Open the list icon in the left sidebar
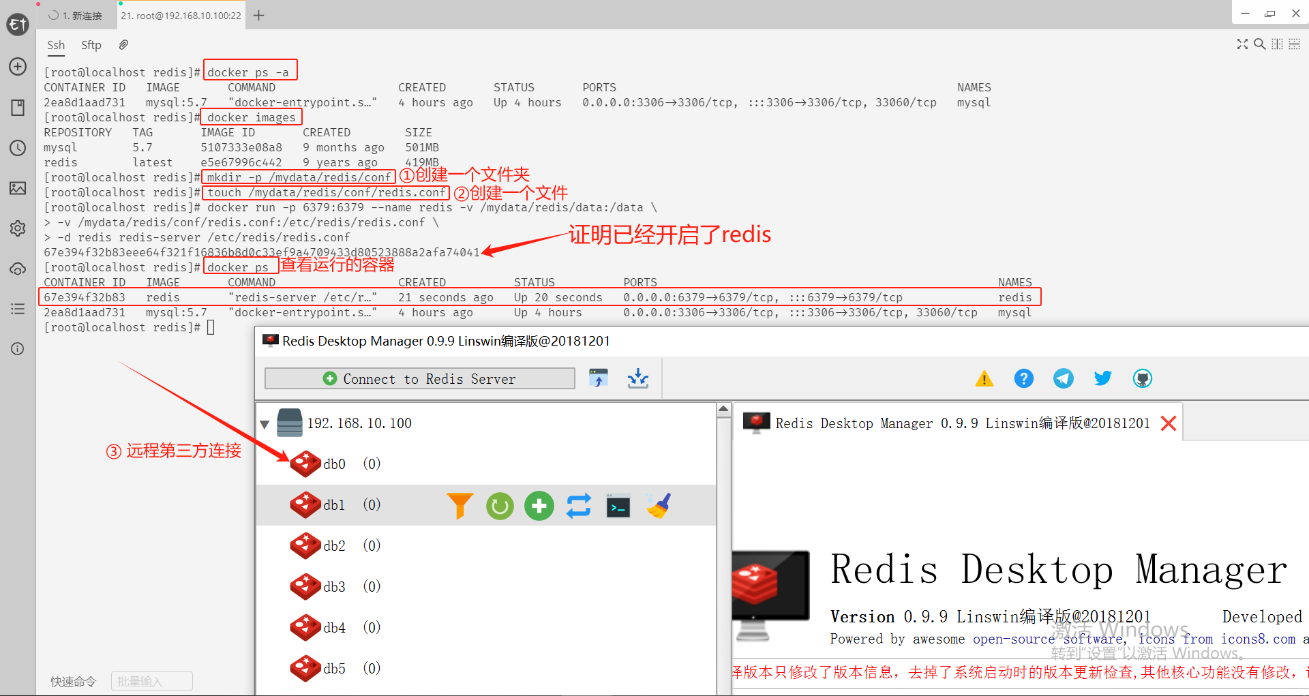The height and width of the screenshot is (696, 1309). click(x=18, y=309)
